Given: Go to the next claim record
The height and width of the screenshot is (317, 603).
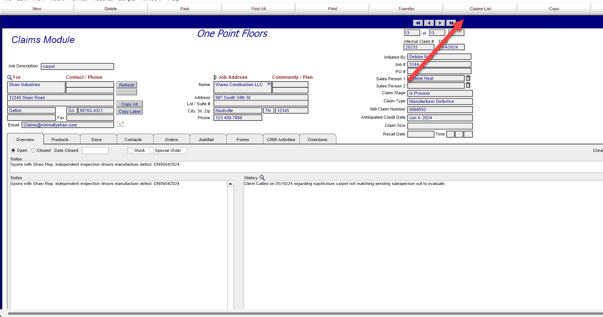Looking at the screenshot, I should [x=440, y=23].
